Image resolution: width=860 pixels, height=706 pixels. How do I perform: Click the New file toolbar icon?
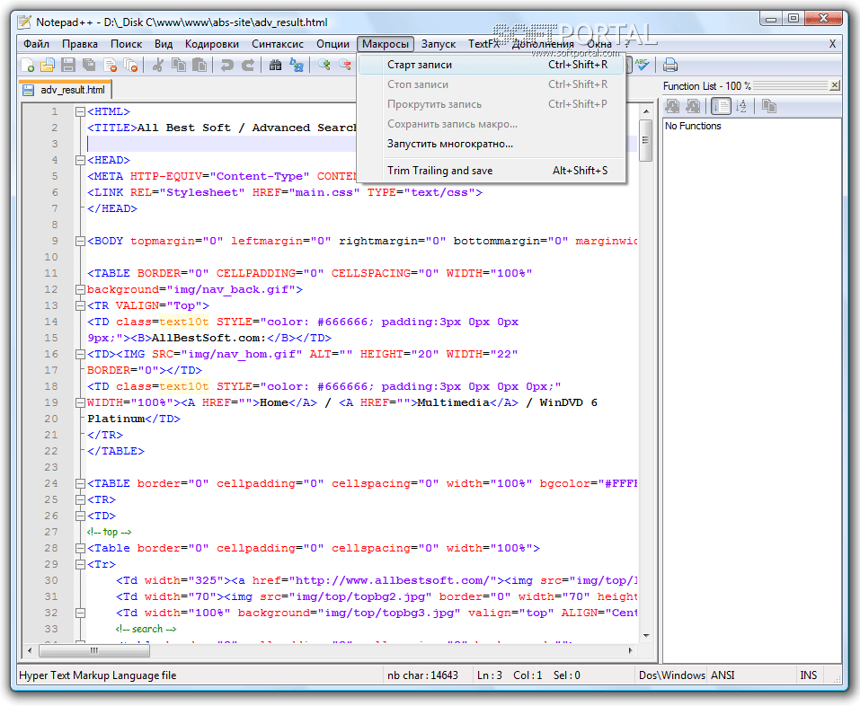[x=28, y=65]
